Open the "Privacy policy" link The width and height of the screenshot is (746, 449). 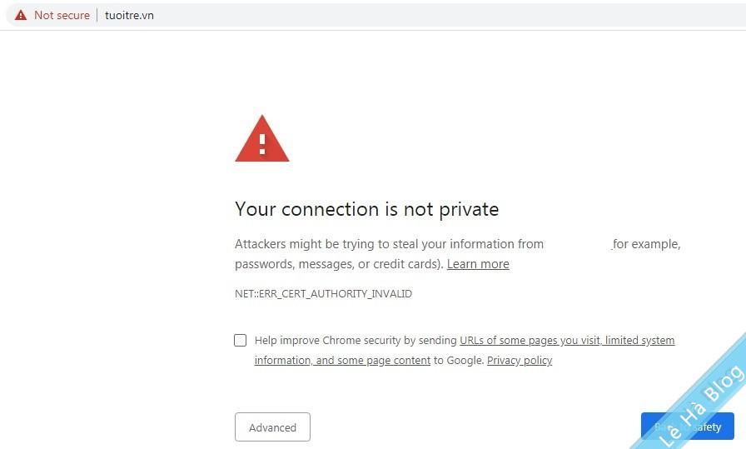tap(520, 361)
